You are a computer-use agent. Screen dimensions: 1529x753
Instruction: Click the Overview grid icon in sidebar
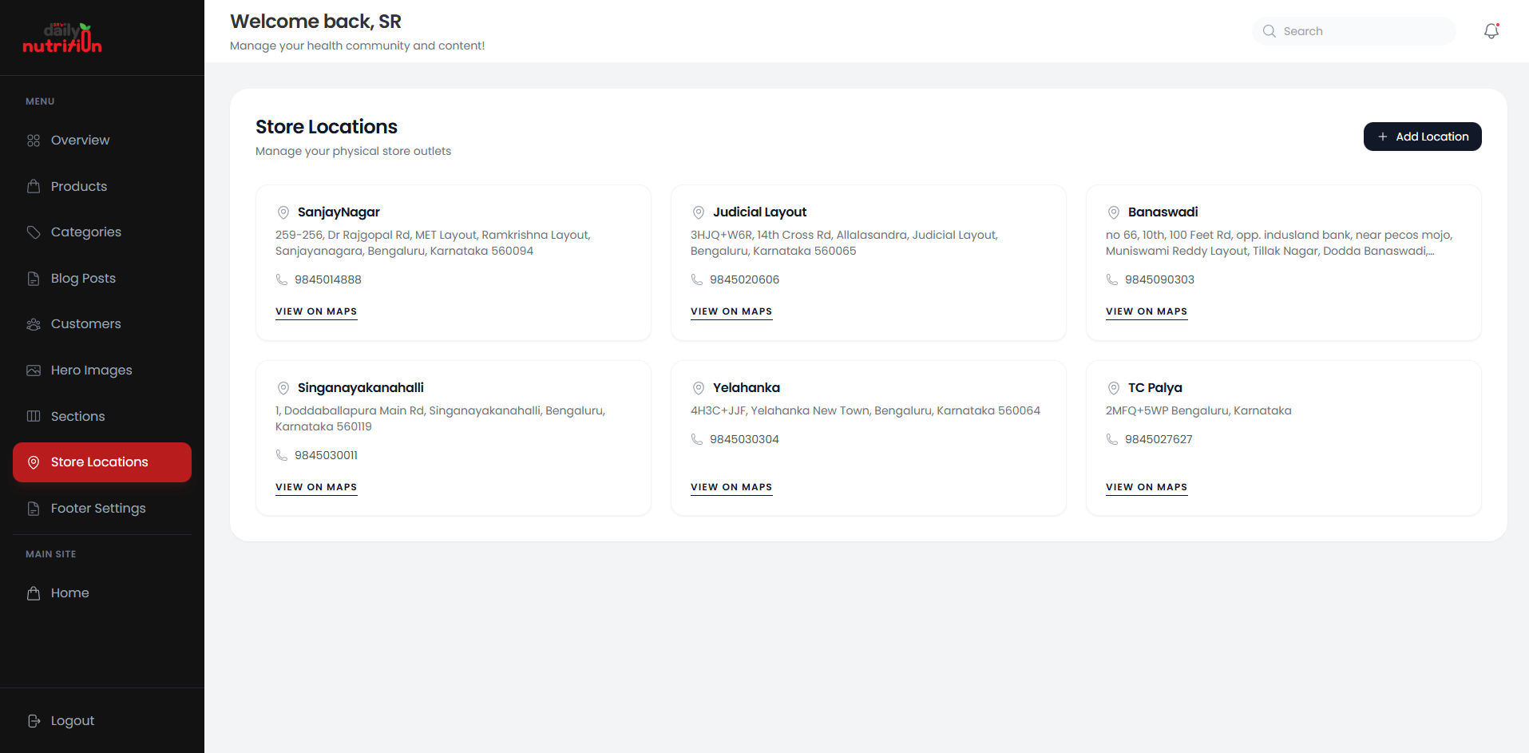coord(34,141)
